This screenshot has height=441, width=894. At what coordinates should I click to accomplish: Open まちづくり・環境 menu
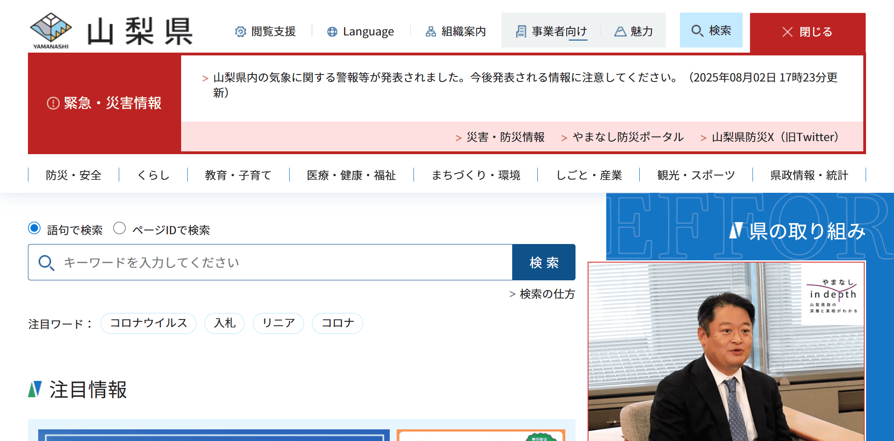coord(476,175)
